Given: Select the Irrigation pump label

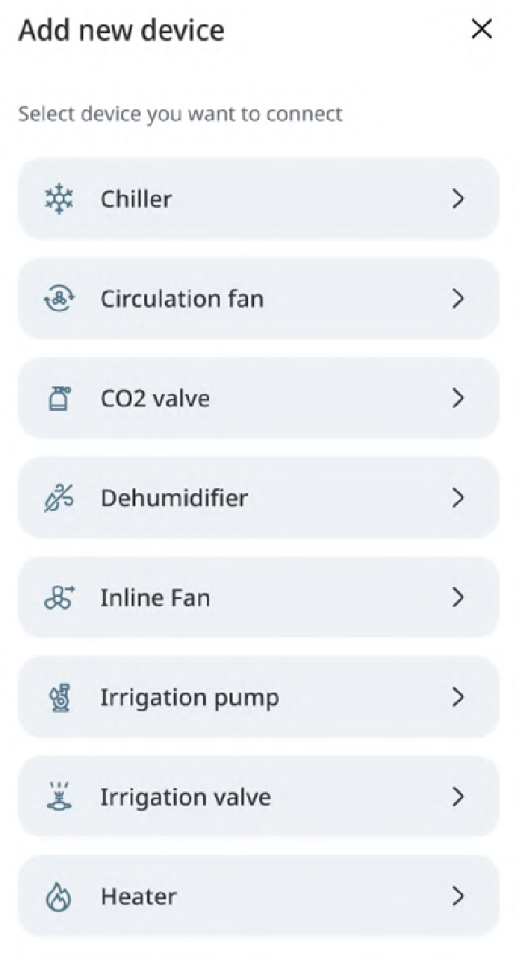Looking at the screenshot, I should pos(190,698).
